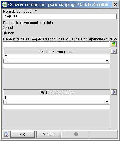The height and width of the screenshot is (141, 120).
Task: Click the Annuler button
Action: 49,134
